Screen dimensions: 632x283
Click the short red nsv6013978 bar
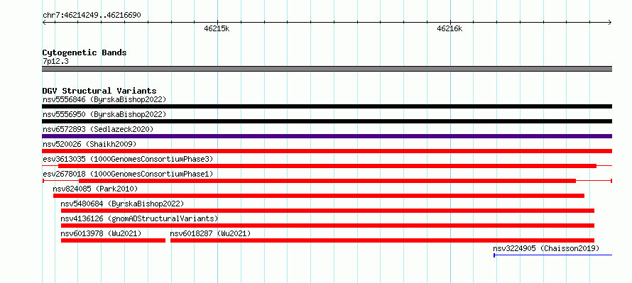coord(113,240)
